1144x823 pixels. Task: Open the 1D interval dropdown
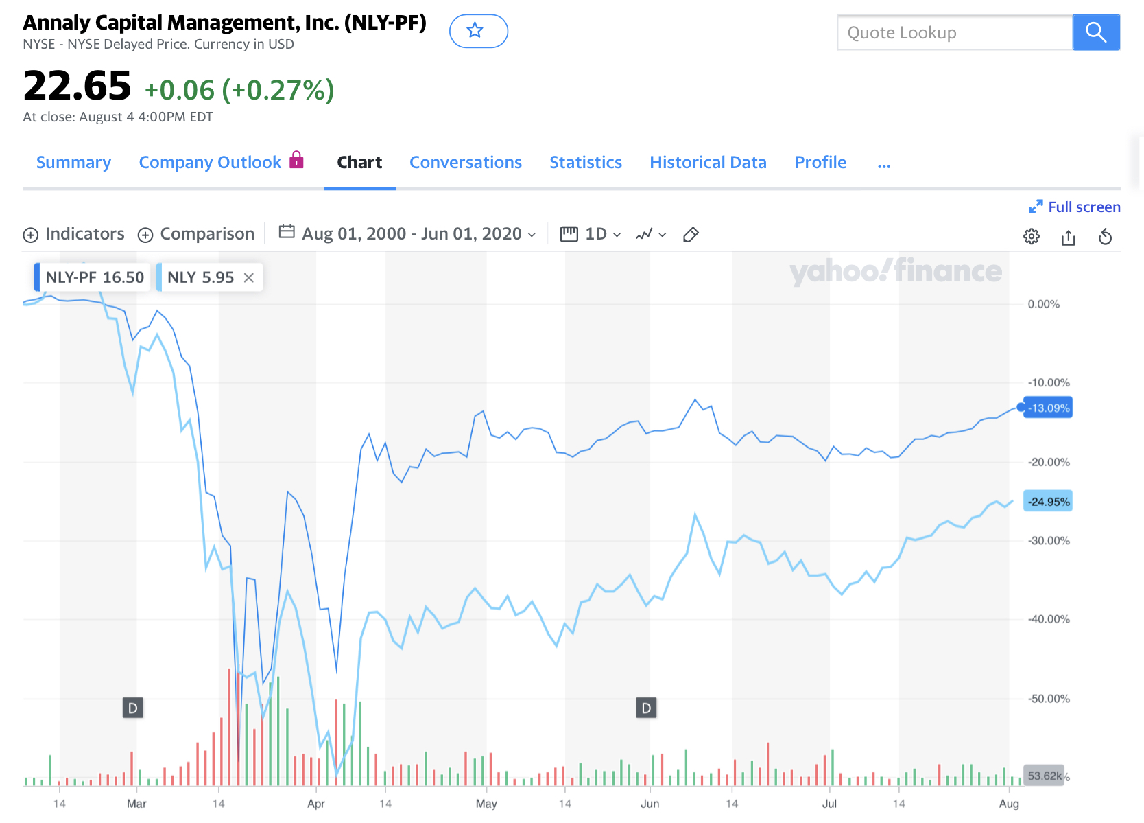tap(591, 234)
